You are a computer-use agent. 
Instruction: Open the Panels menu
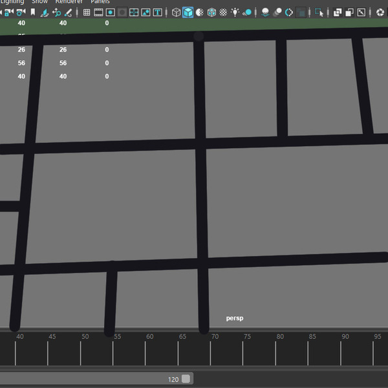point(100,2)
